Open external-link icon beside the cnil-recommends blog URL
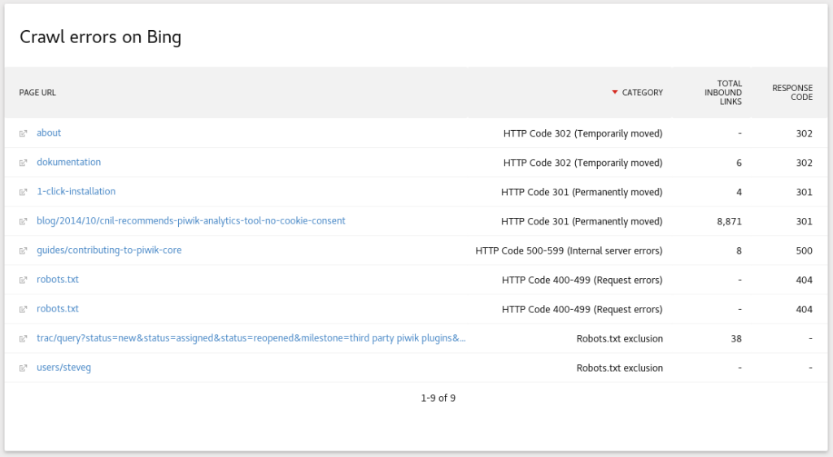The height and width of the screenshot is (457, 833). click(x=24, y=221)
